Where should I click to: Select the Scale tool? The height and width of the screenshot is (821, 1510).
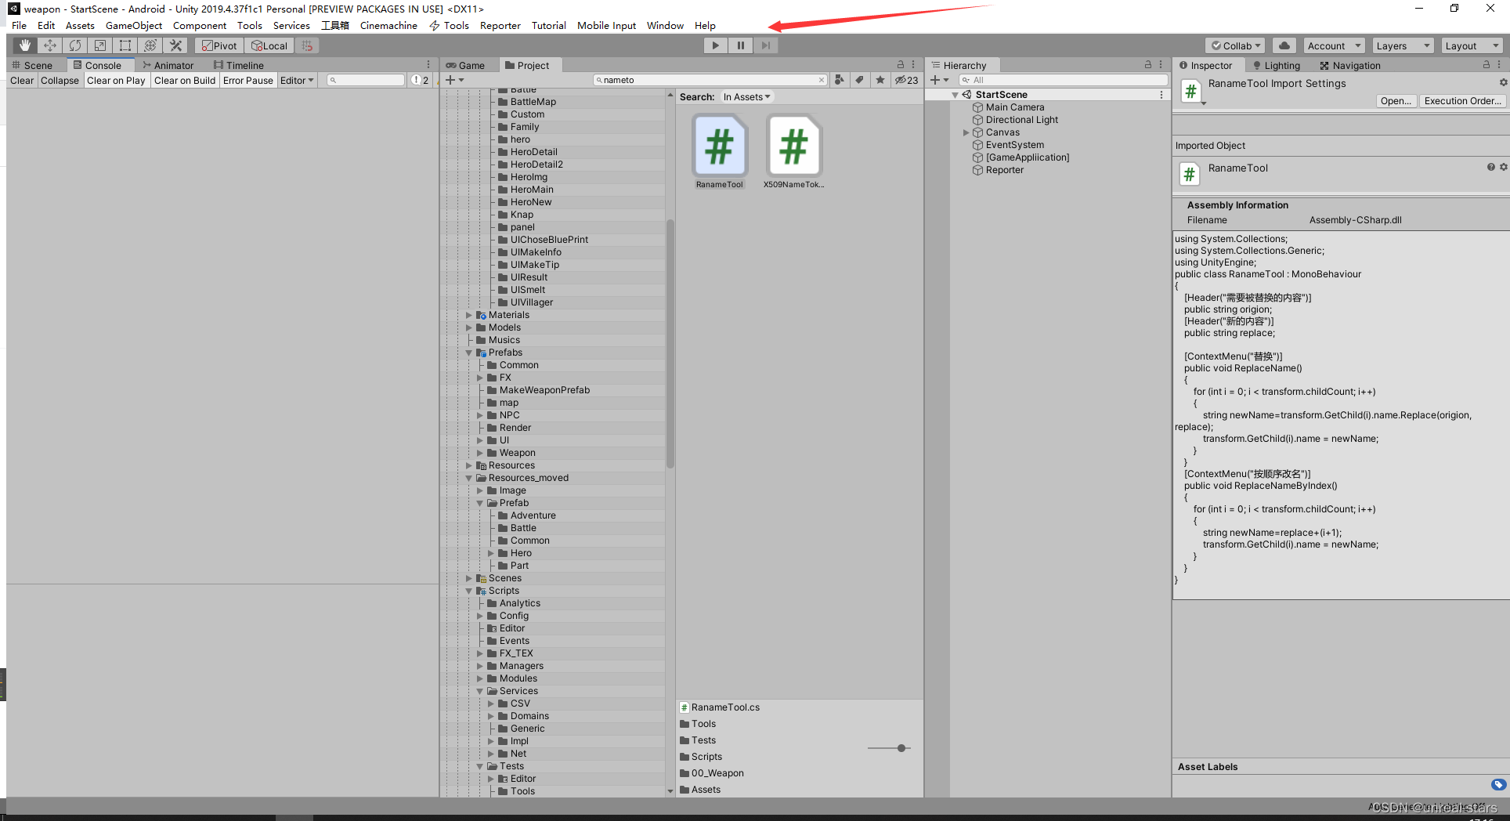click(99, 45)
